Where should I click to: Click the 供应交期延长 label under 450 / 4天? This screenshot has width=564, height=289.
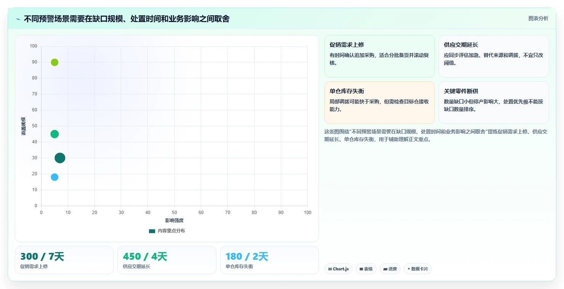click(136, 267)
